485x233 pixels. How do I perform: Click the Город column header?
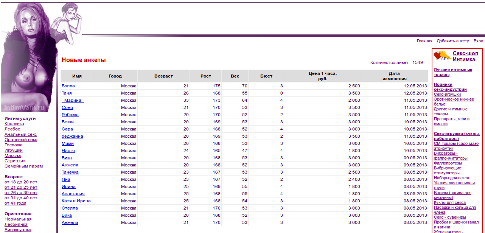115,76
